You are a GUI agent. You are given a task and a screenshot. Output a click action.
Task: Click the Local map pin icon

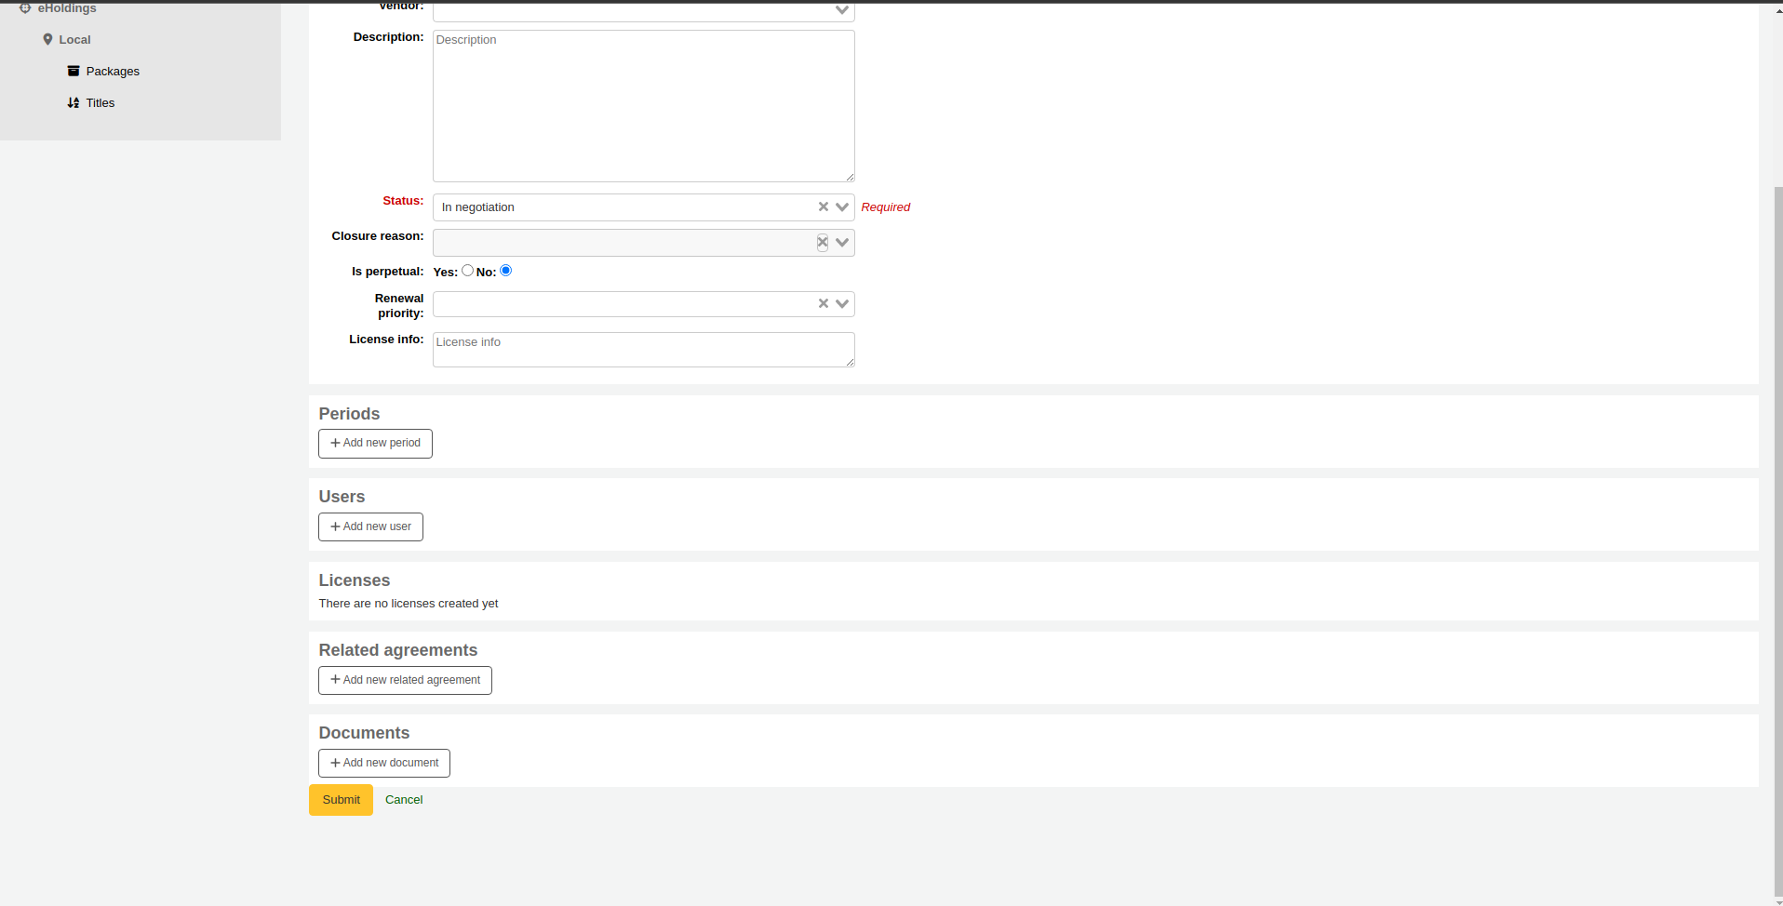point(47,39)
